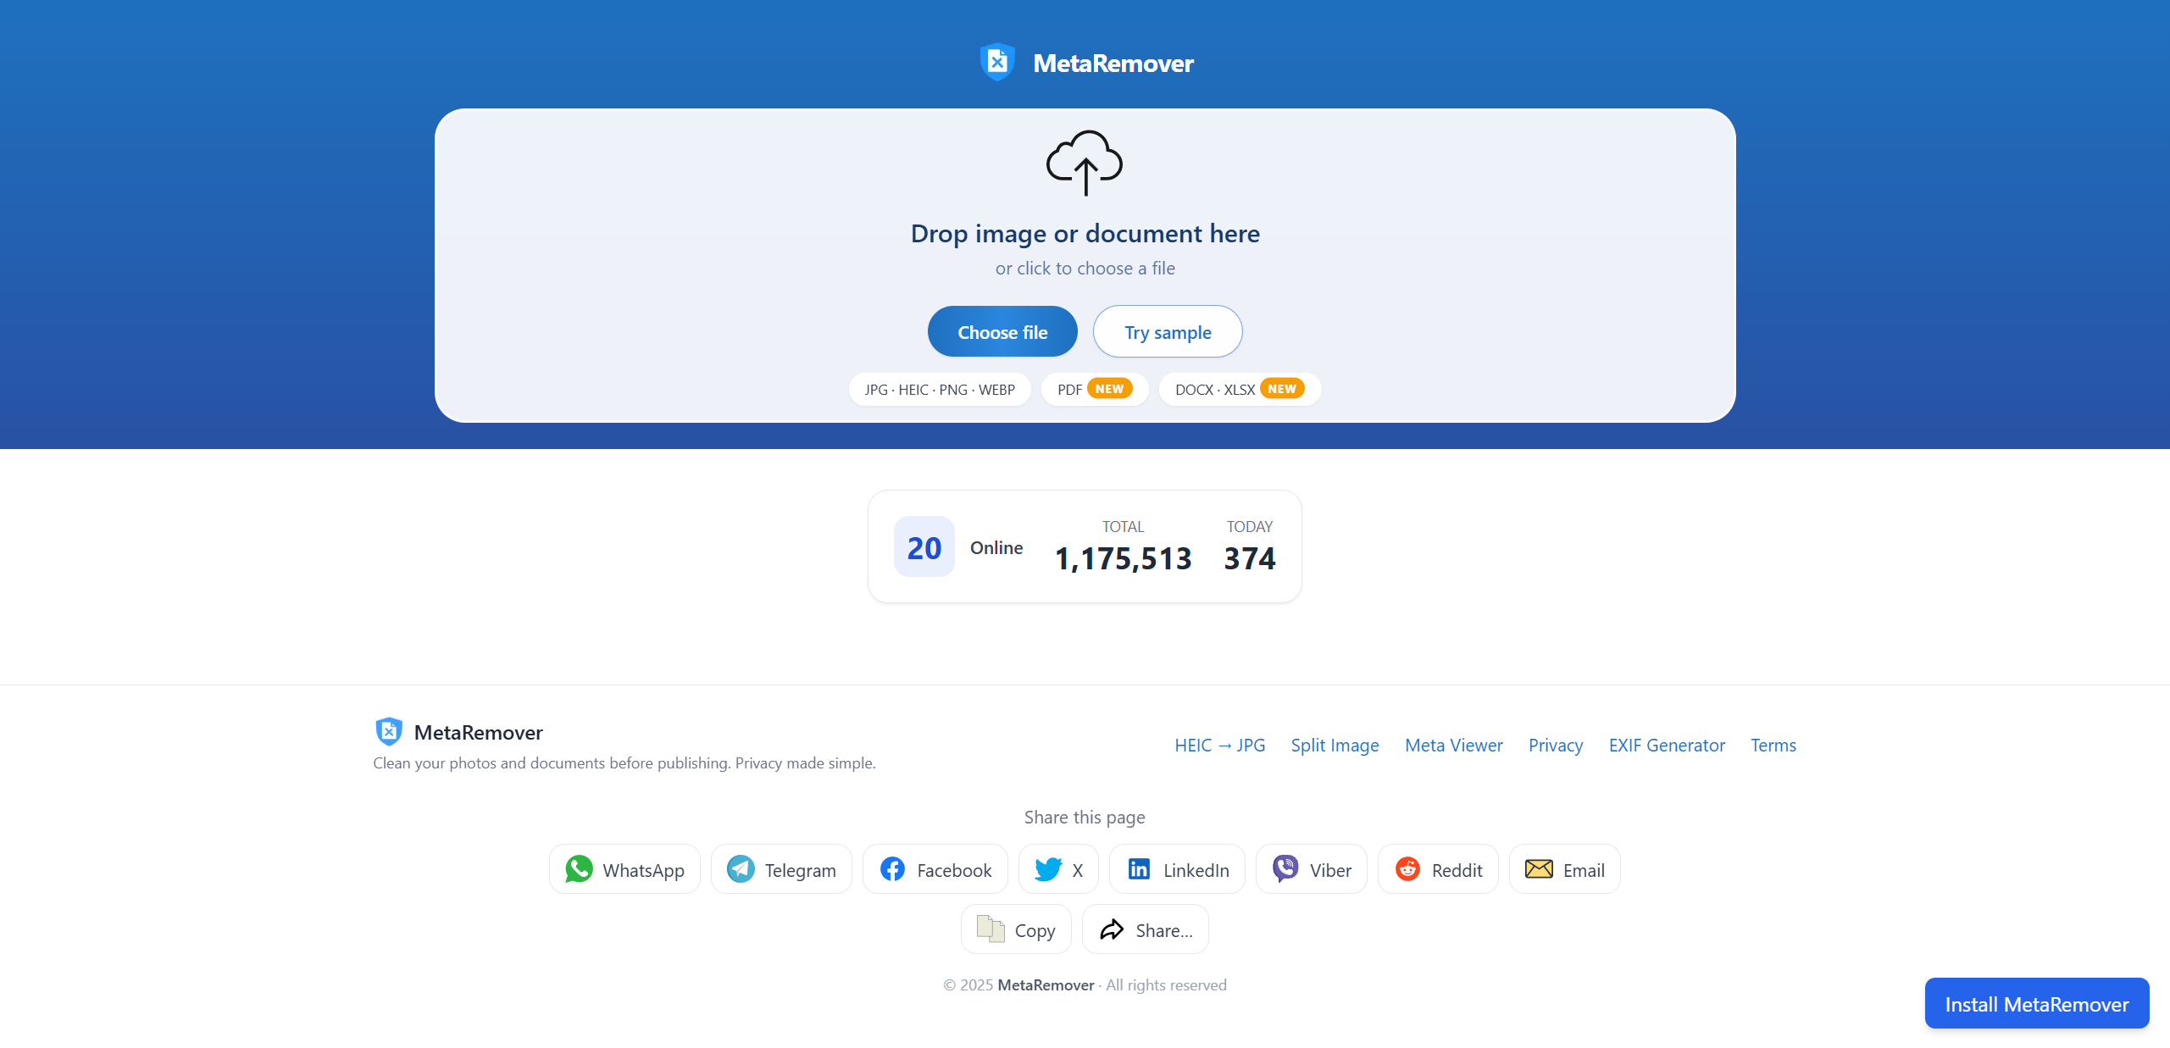Open the Share... options
The height and width of the screenshot is (1048, 2170).
pyautogui.click(x=1145, y=929)
